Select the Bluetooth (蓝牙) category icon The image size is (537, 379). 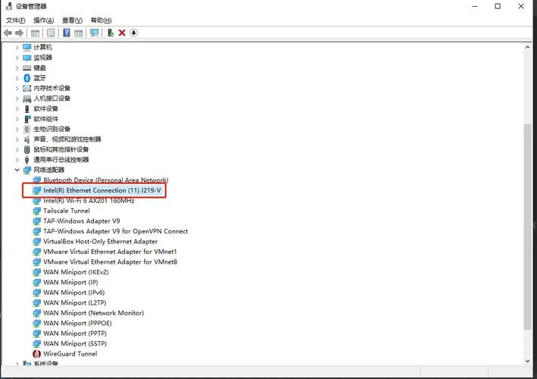[x=27, y=78]
